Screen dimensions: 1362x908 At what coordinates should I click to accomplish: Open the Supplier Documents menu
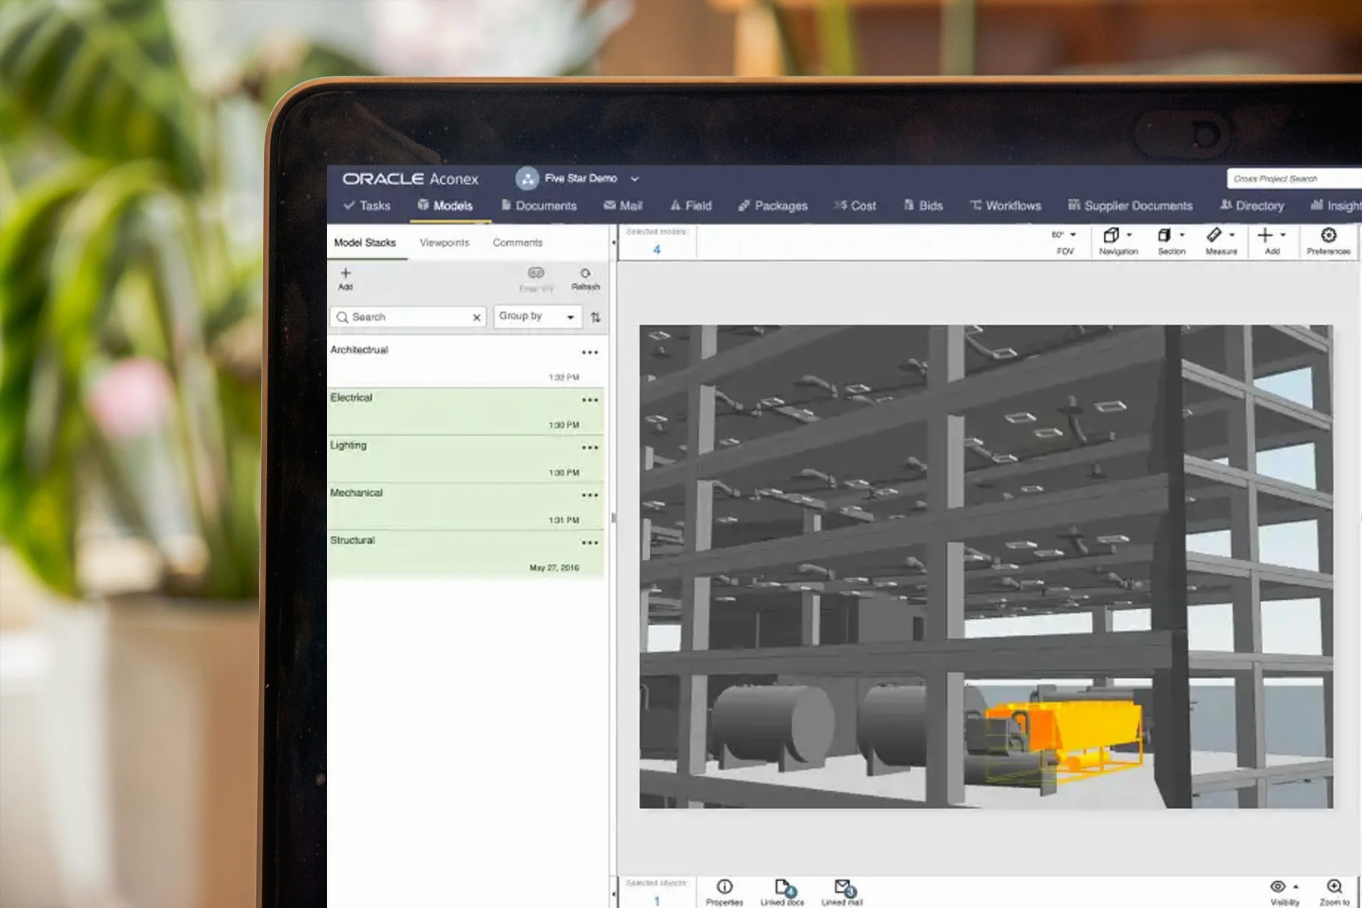[x=1130, y=205]
